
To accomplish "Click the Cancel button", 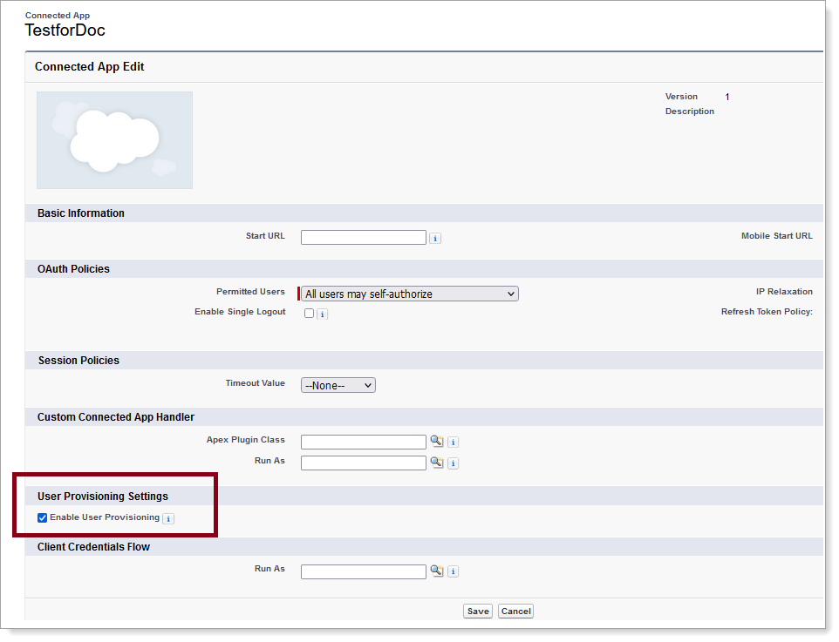I will tap(515, 611).
